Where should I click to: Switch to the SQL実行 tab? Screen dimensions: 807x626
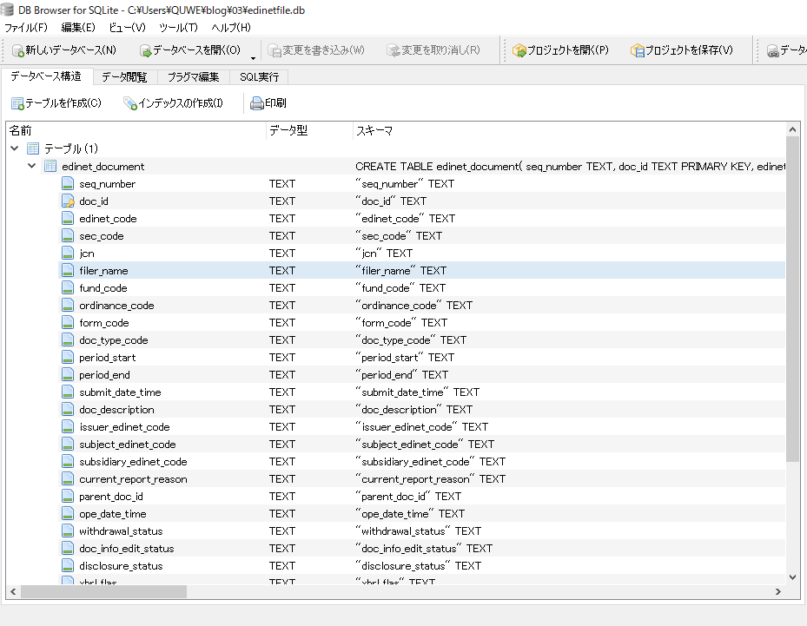coord(260,77)
